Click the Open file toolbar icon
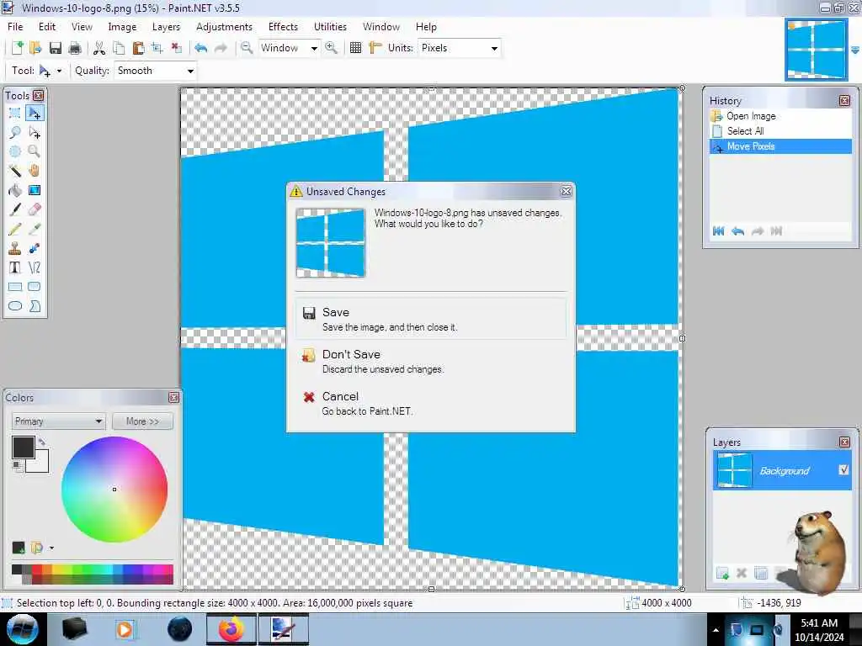862x646 pixels. point(35,48)
